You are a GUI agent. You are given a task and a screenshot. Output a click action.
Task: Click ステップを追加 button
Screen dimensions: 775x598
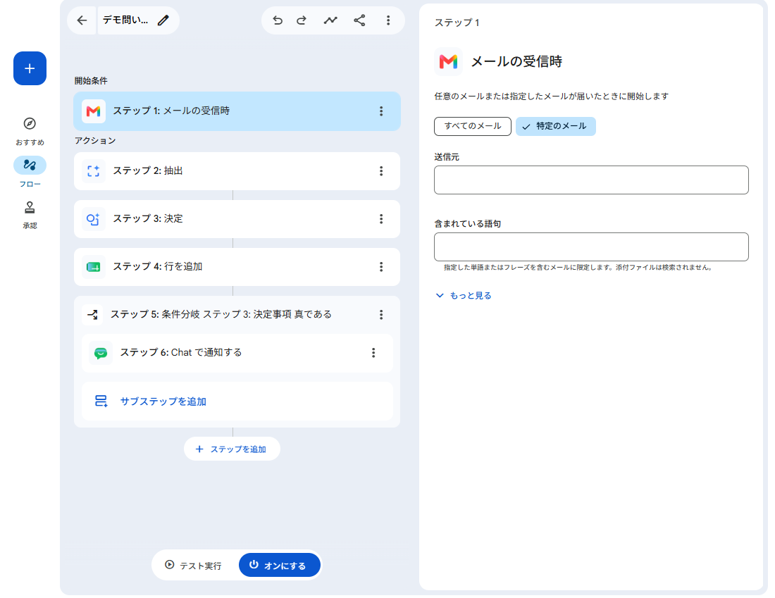(x=232, y=449)
